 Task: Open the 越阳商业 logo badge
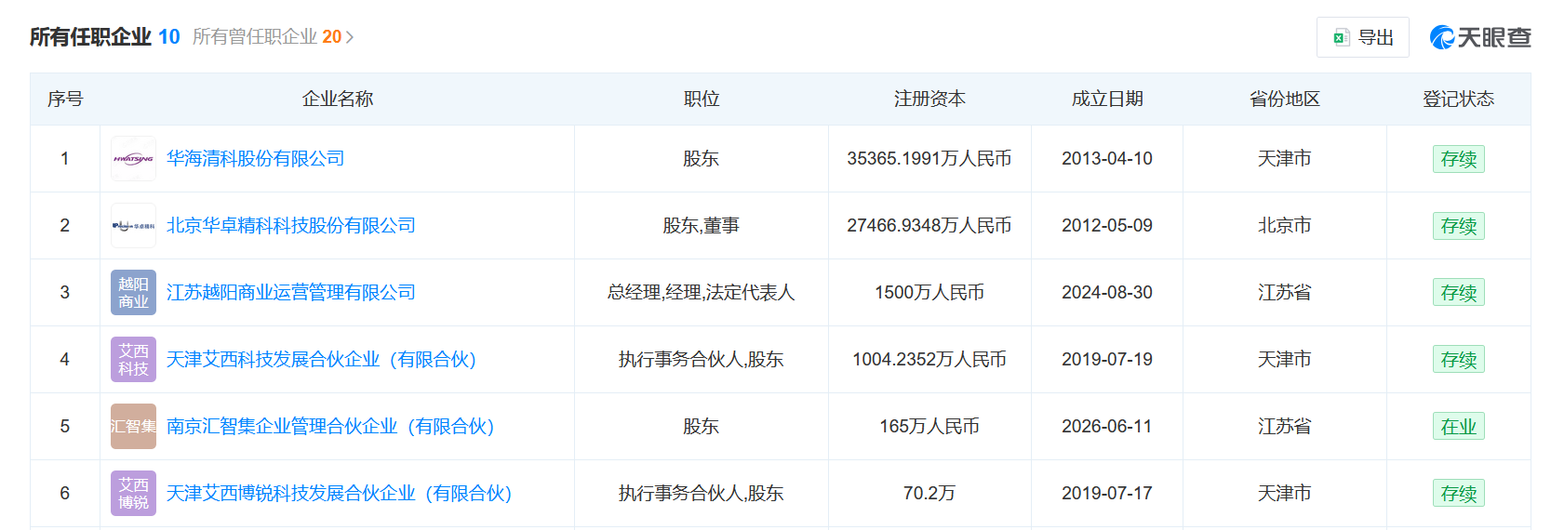pos(133,293)
